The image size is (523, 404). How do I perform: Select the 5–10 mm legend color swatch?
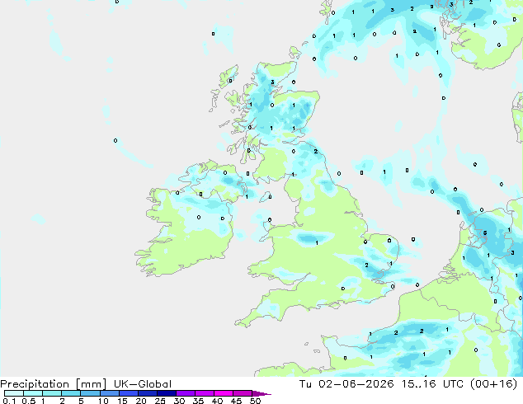(x=90, y=393)
